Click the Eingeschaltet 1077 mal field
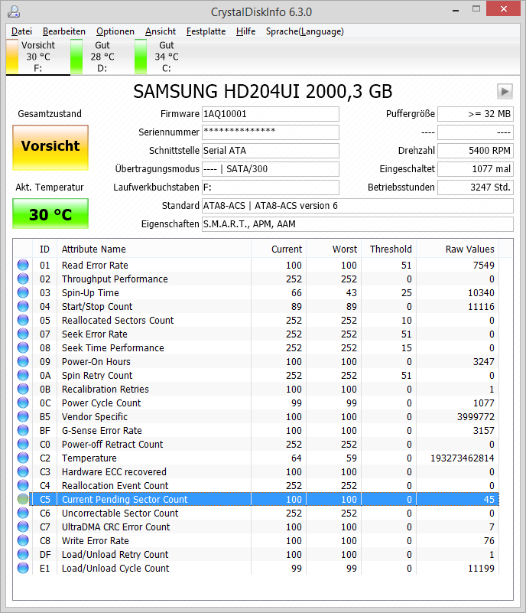 coord(476,169)
